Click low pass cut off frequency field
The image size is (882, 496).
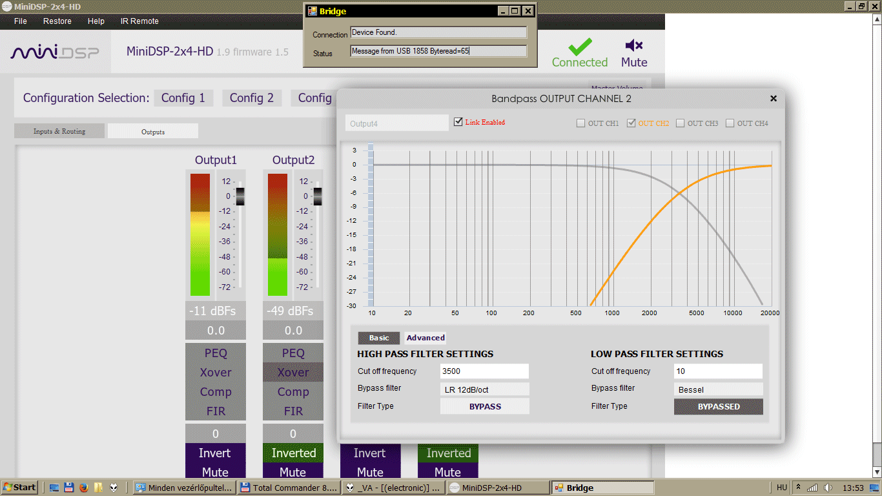point(719,371)
